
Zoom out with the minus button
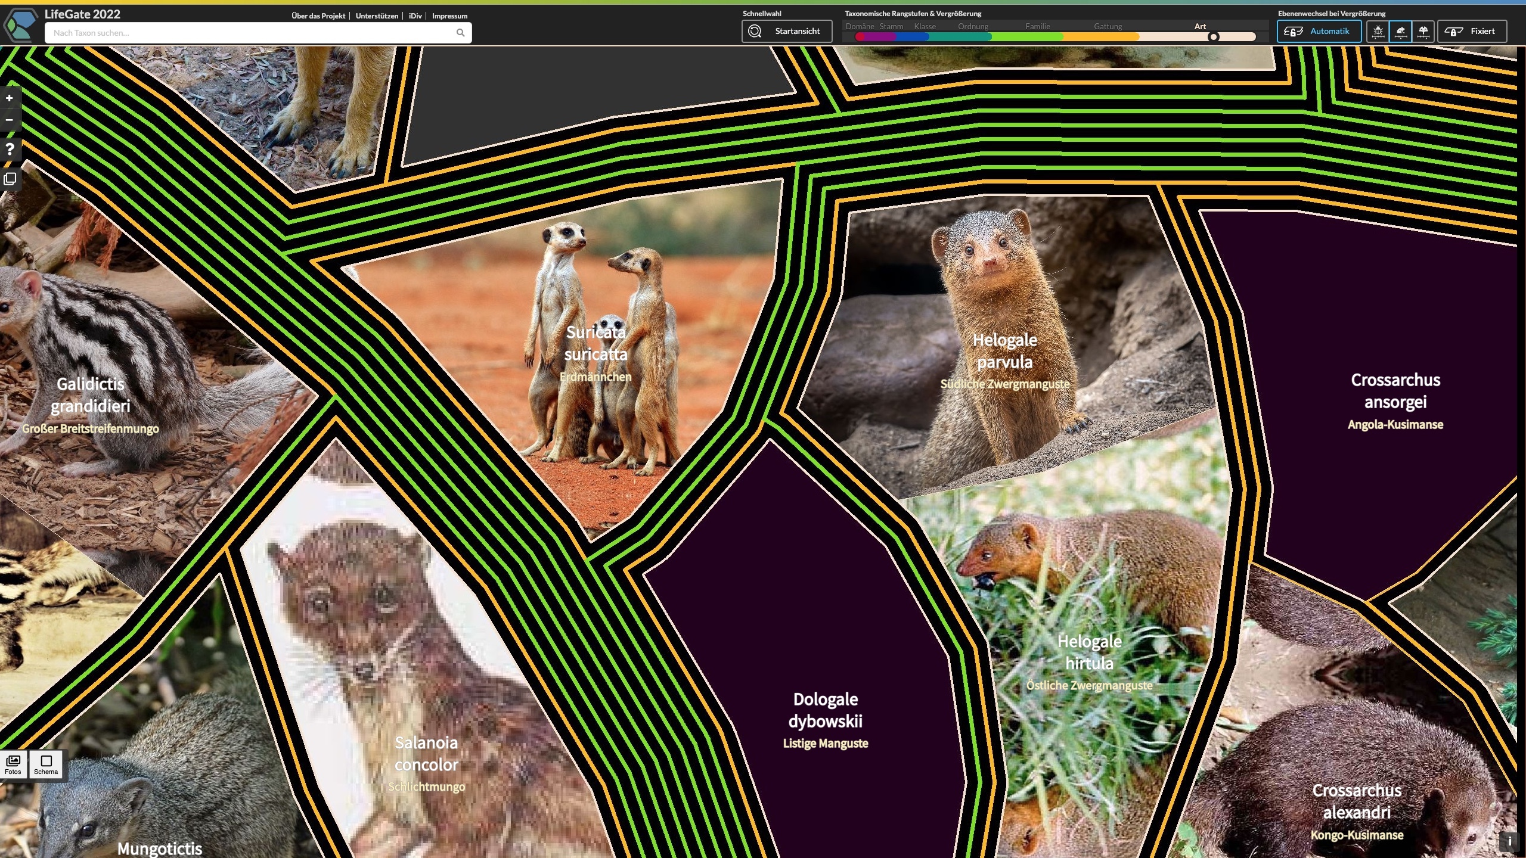[10, 120]
